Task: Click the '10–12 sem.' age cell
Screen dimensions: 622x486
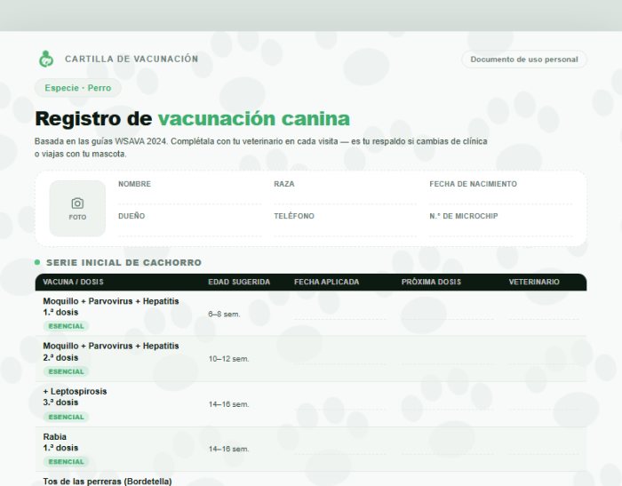Action: pos(229,359)
